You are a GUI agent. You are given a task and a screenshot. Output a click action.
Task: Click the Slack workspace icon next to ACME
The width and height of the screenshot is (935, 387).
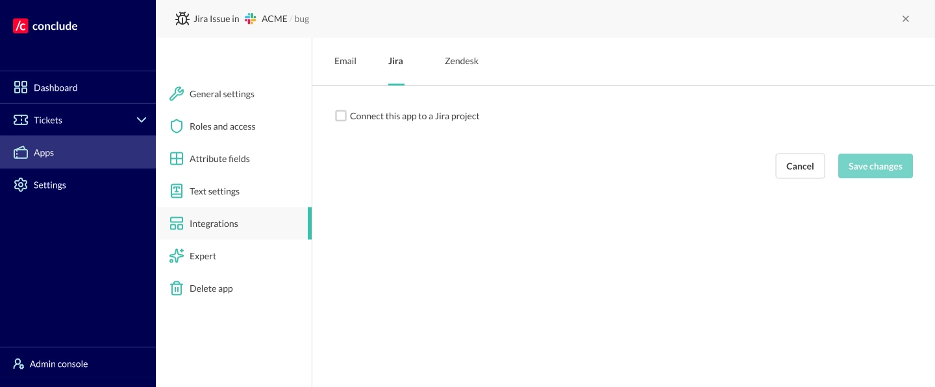[251, 19]
